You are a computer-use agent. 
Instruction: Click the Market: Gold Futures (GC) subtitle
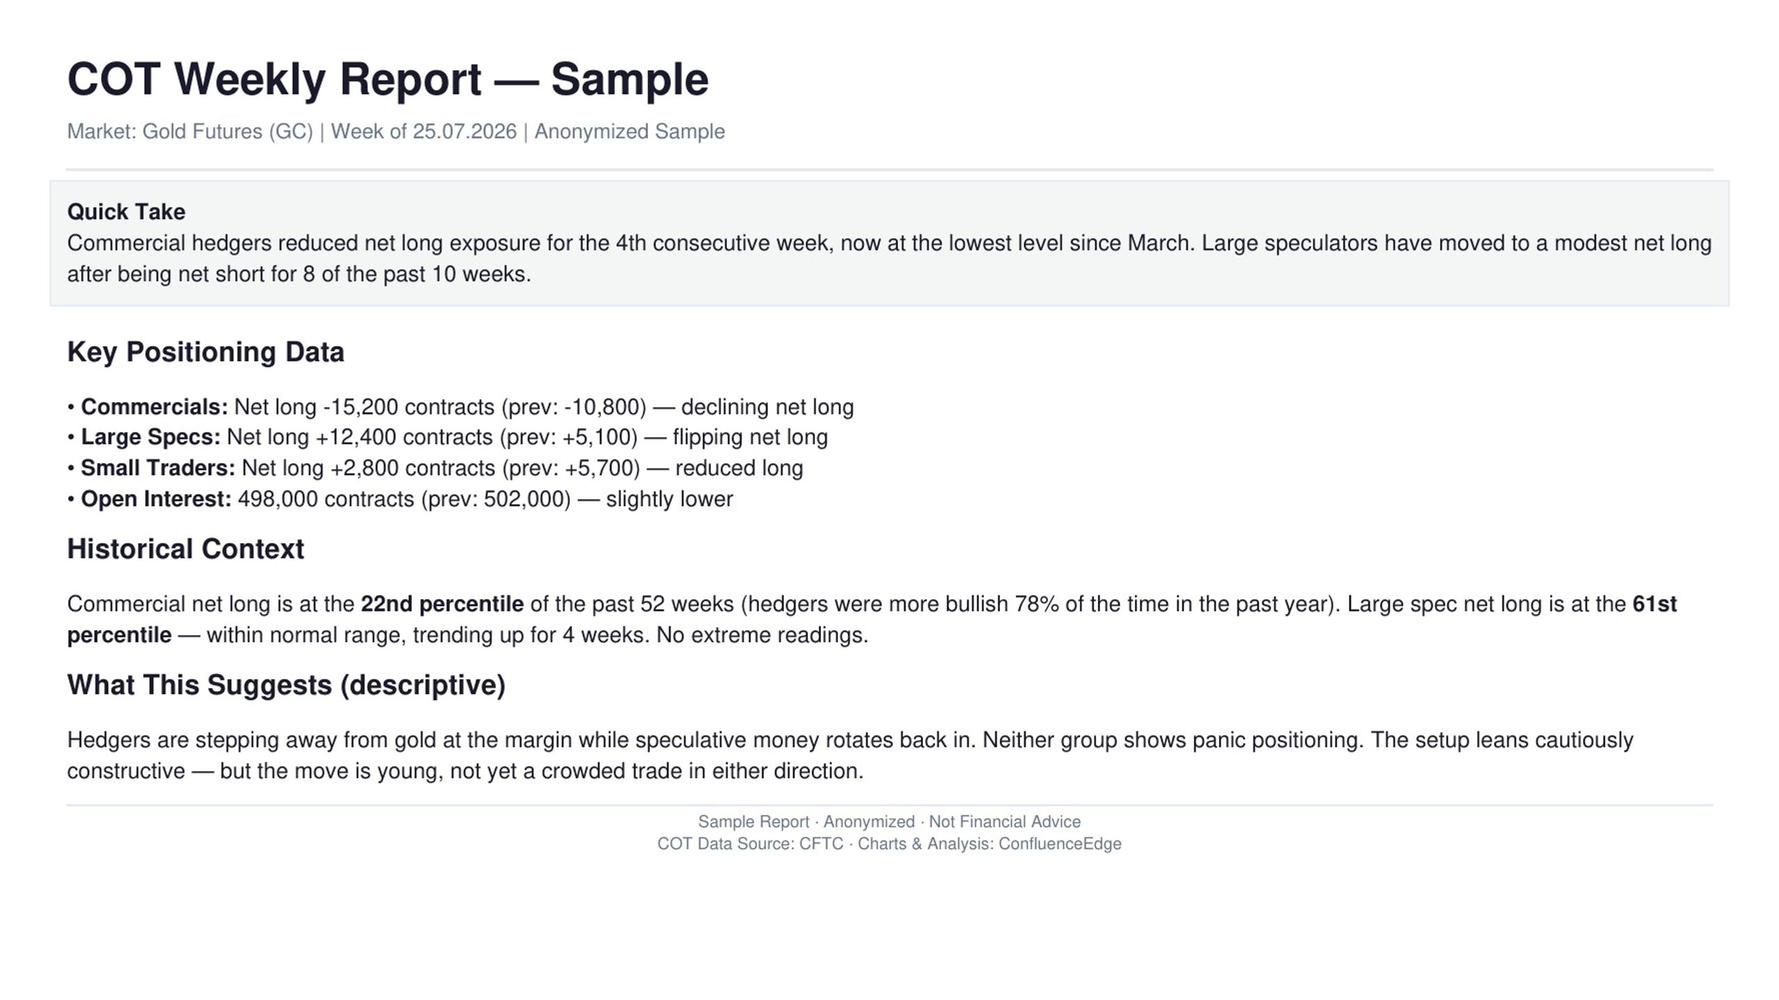(190, 131)
